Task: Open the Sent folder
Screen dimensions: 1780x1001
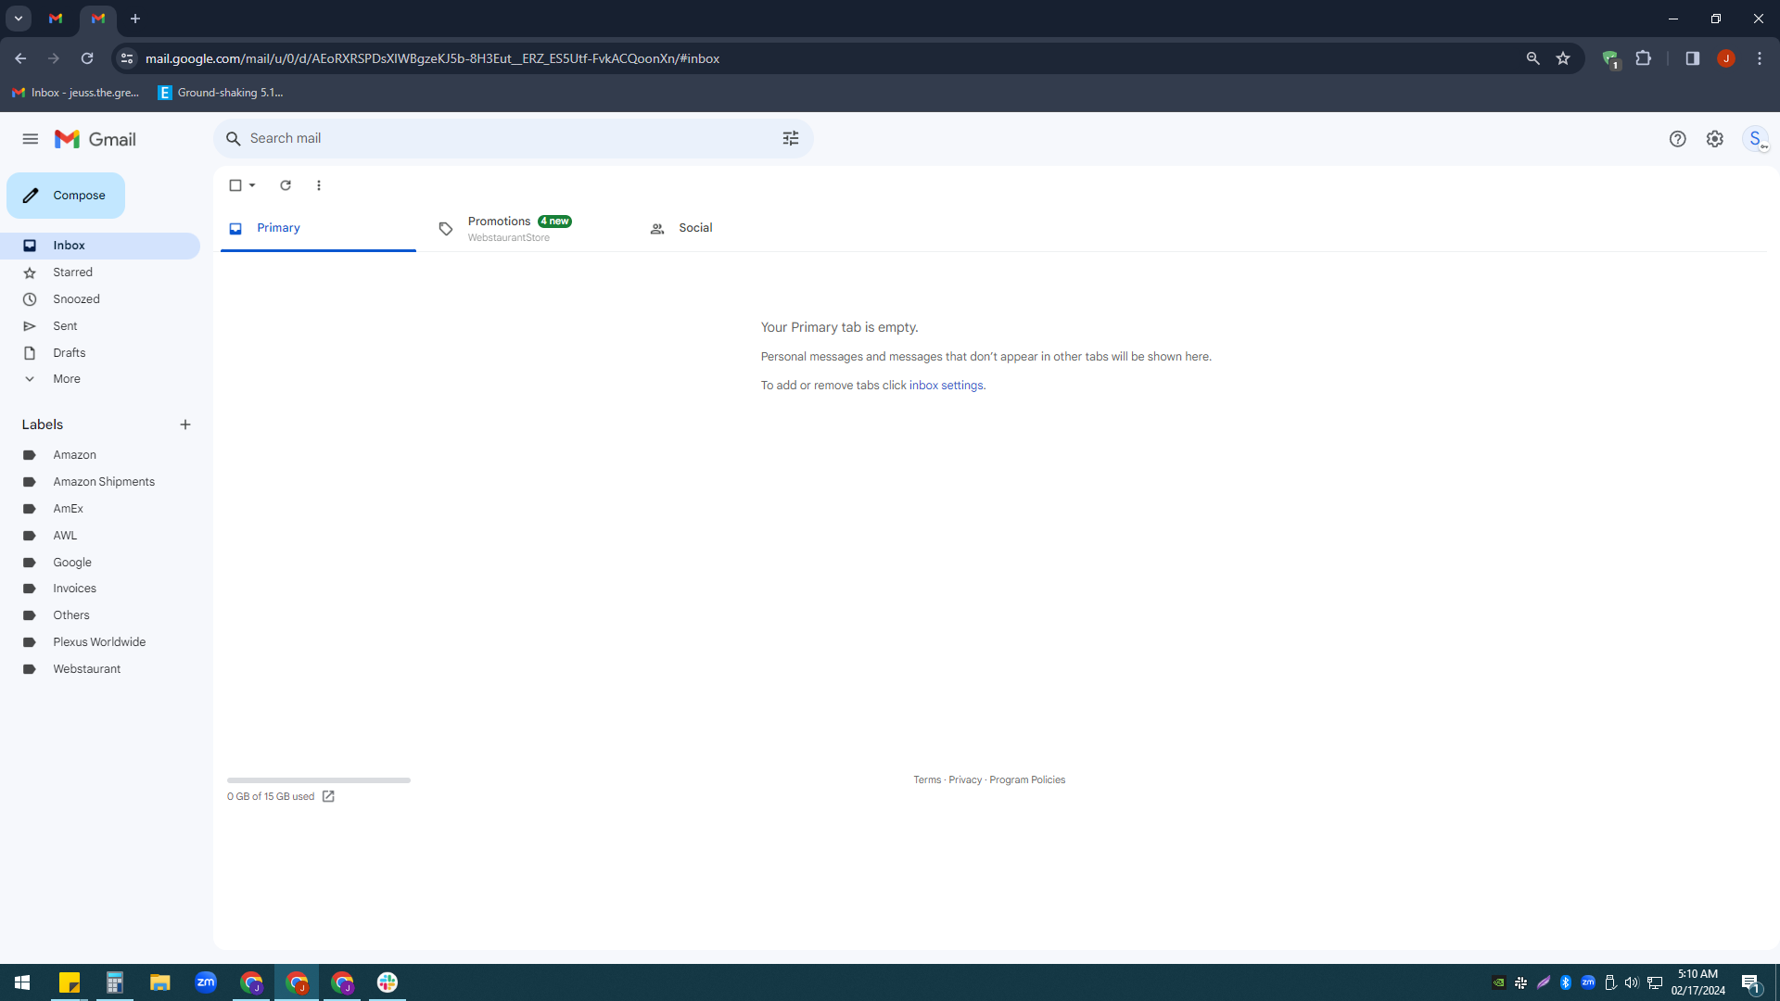Action: point(100,326)
